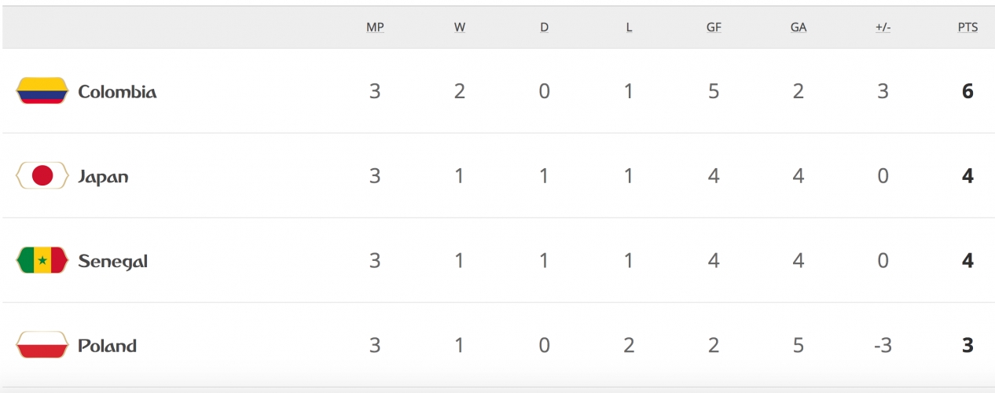The height and width of the screenshot is (393, 995).
Task: Click the Senegal flag icon
Action: pyautogui.click(x=42, y=261)
